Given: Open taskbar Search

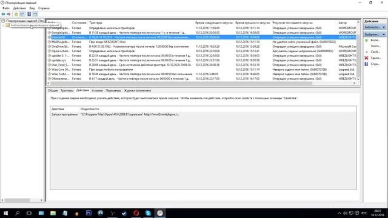Looking at the screenshot, I should [x=18, y=213].
